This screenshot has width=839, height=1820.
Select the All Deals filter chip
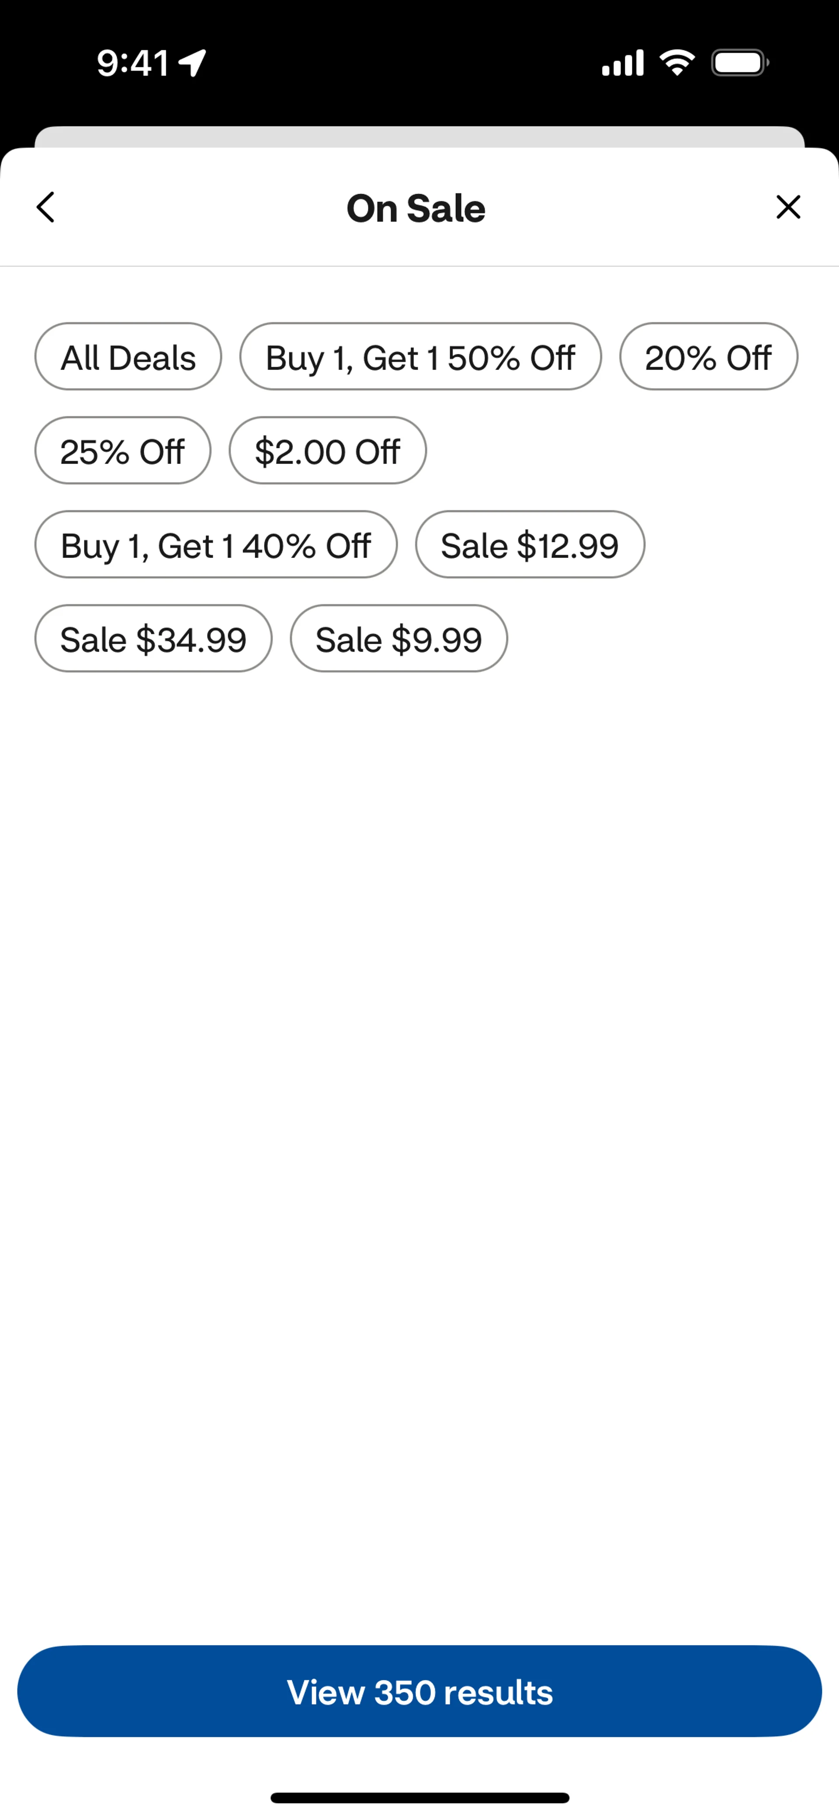click(x=128, y=357)
